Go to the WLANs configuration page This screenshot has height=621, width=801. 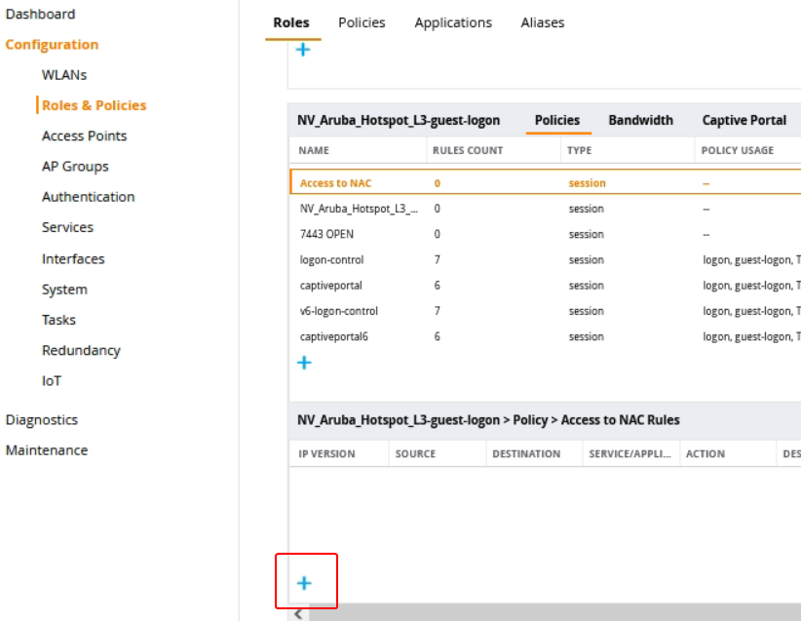64,75
